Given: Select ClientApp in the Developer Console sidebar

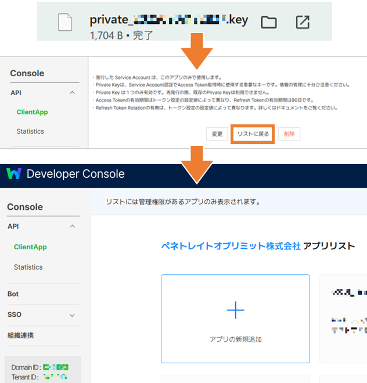Looking at the screenshot, I should click(x=30, y=247).
